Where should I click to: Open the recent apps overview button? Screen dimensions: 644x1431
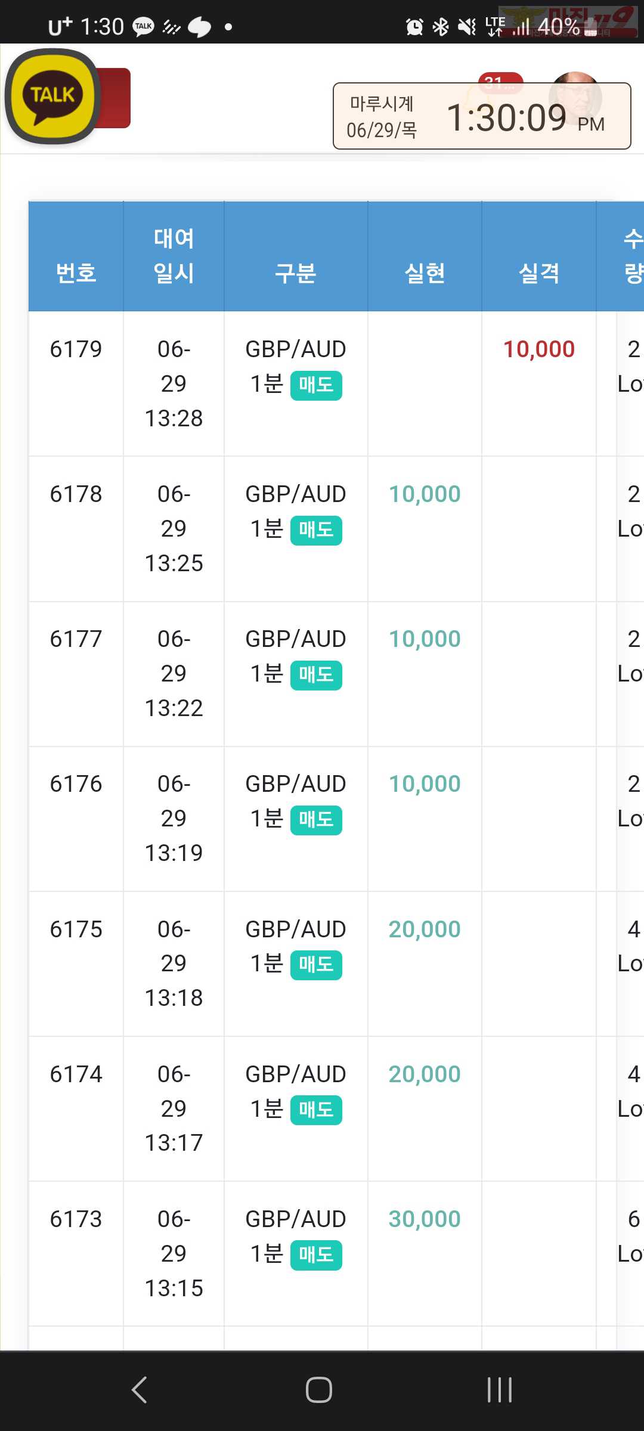click(499, 1390)
